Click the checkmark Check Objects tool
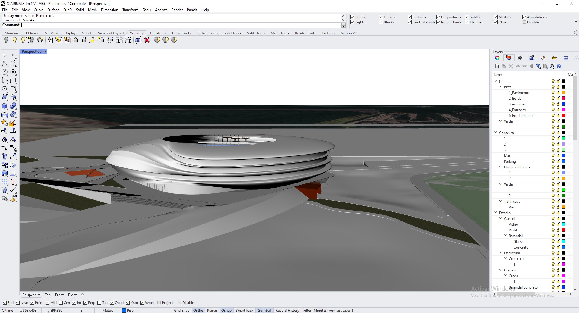This screenshot has width=579, height=313. tap(13, 190)
